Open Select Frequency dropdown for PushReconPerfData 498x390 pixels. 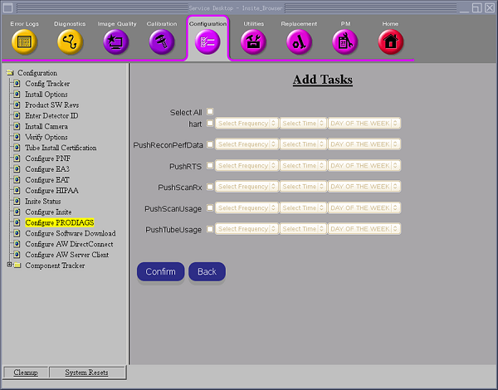pyautogui.click(x=247, y=144)
